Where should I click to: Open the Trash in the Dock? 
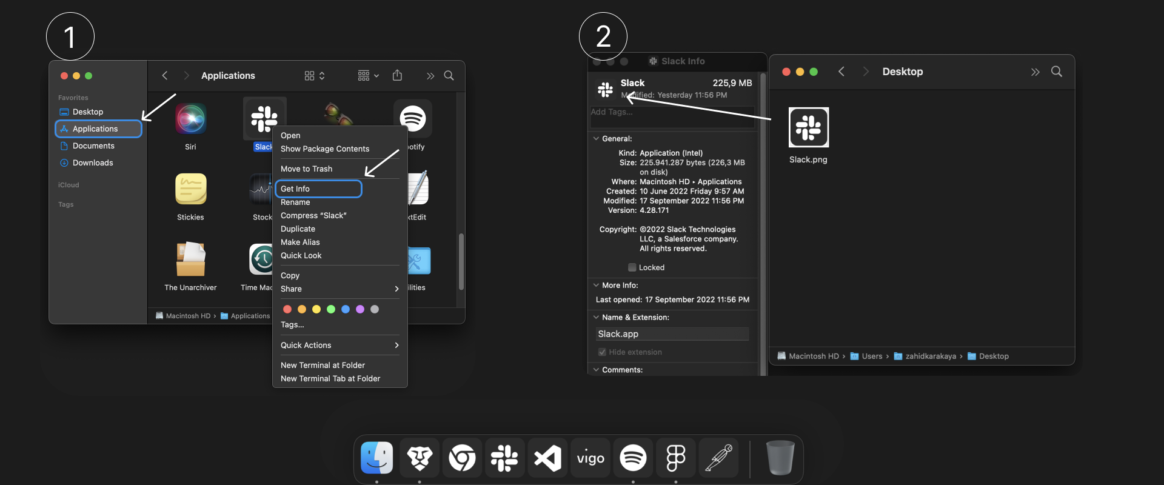pos(780,458)
